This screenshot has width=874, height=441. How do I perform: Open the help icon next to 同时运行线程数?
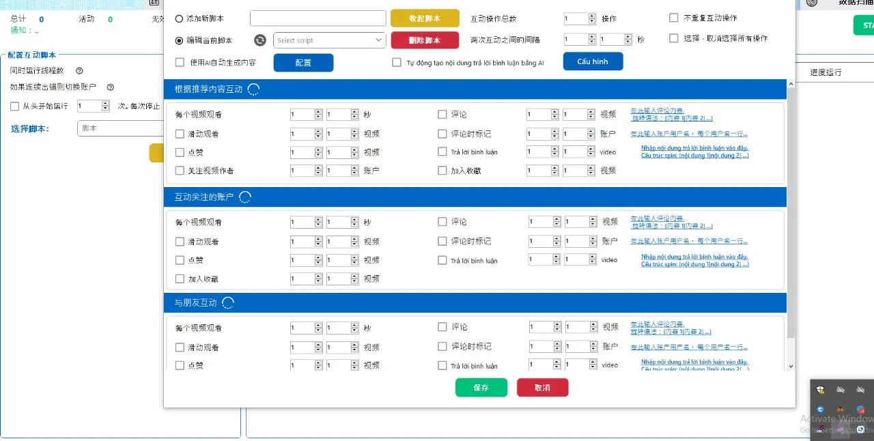click(x=80, y=71)
